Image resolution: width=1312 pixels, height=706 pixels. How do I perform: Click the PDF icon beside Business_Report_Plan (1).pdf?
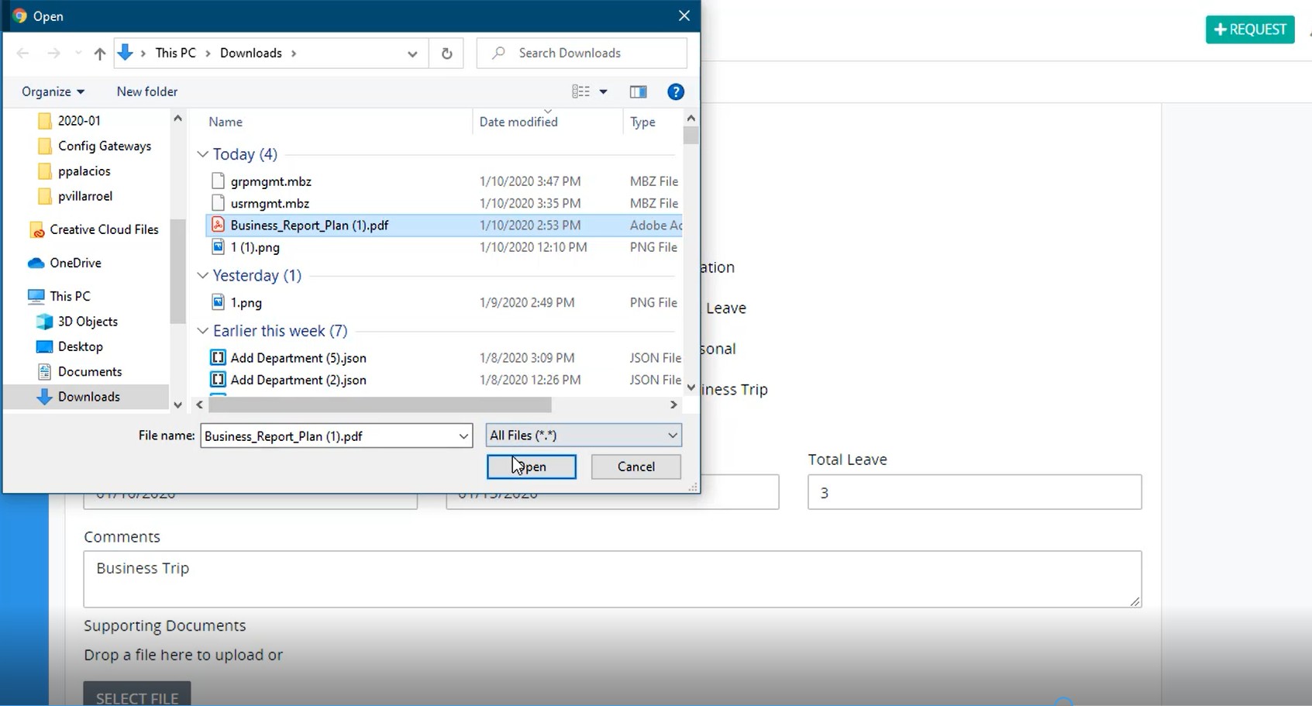218,225
